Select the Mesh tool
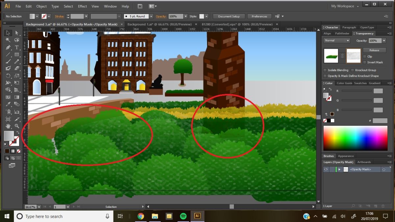Image resolution: width=395 pixels, height=222 pixels. [8, 97]
